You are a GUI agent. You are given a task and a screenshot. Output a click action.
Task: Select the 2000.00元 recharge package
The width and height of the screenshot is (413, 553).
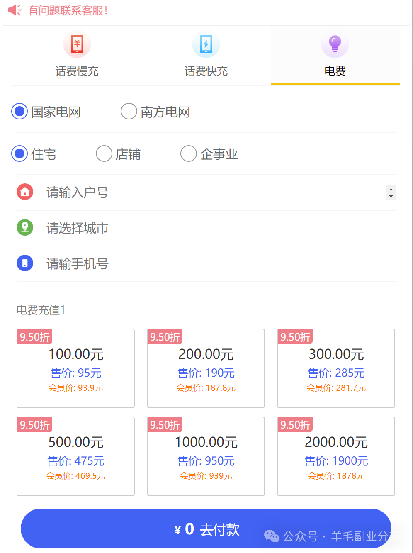[x=336, y=456]
